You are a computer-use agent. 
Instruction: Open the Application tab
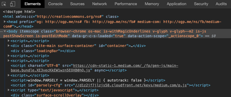click(177, 4)
